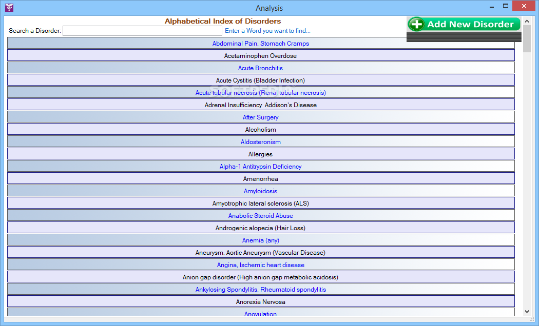Screen dimensions: 539x326
Task: Open Acute tubular necrosis entry
Action: (x=261, y=93)
